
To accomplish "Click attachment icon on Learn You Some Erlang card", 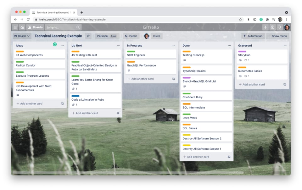I will click(x=73, y=89).
